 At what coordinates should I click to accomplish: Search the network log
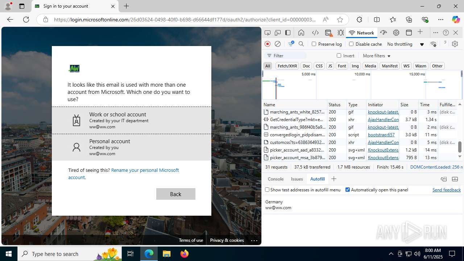301,44
